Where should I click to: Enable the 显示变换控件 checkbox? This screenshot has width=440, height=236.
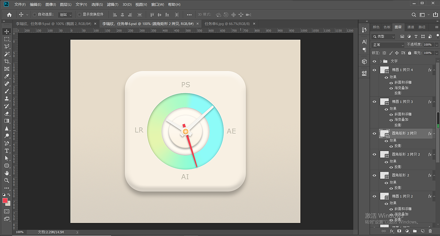tap(79, 15)
